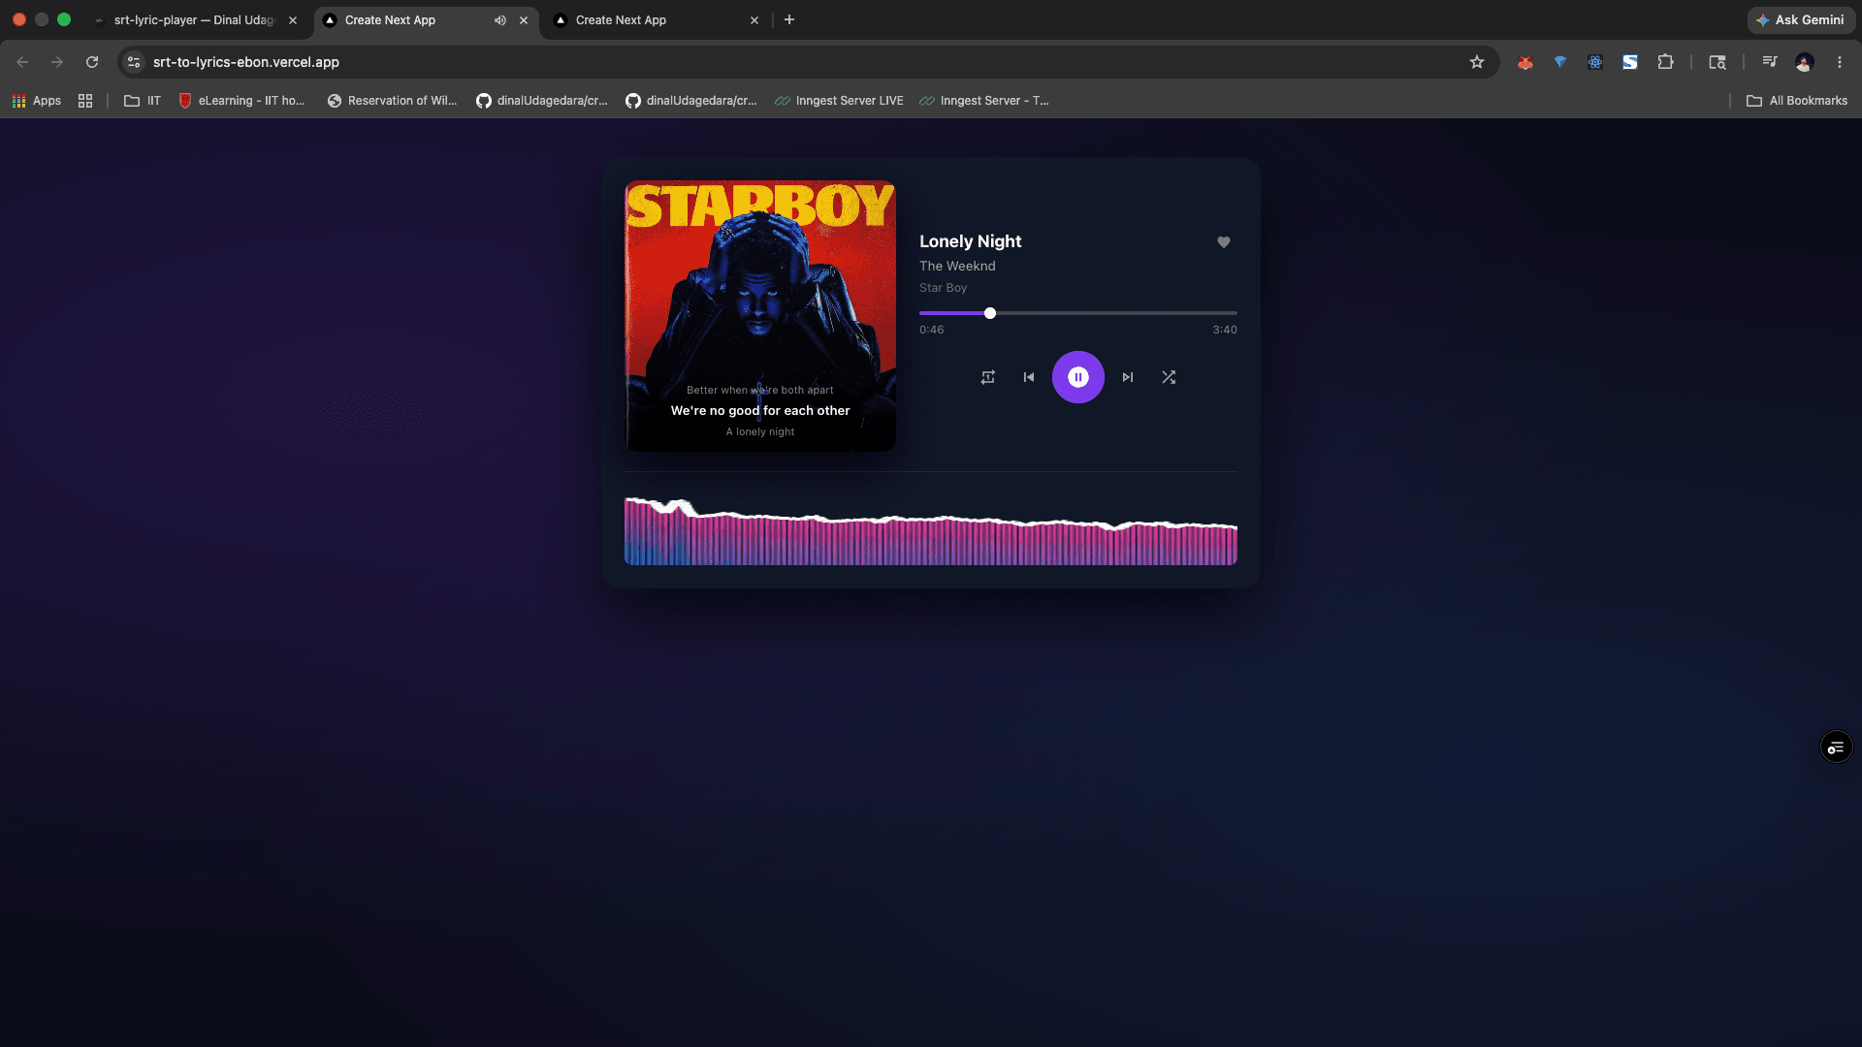This screenshot has width=1862, height=1047.
Task: Bookmark this page with the star
Action: [1477, 62]
